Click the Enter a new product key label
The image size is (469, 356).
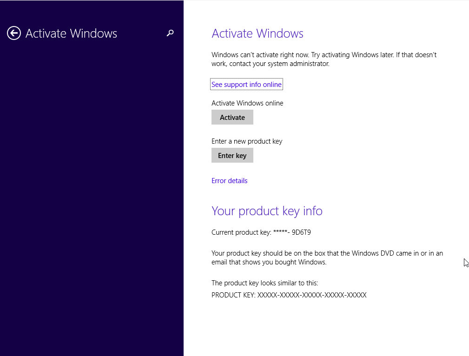coord(247,141)
